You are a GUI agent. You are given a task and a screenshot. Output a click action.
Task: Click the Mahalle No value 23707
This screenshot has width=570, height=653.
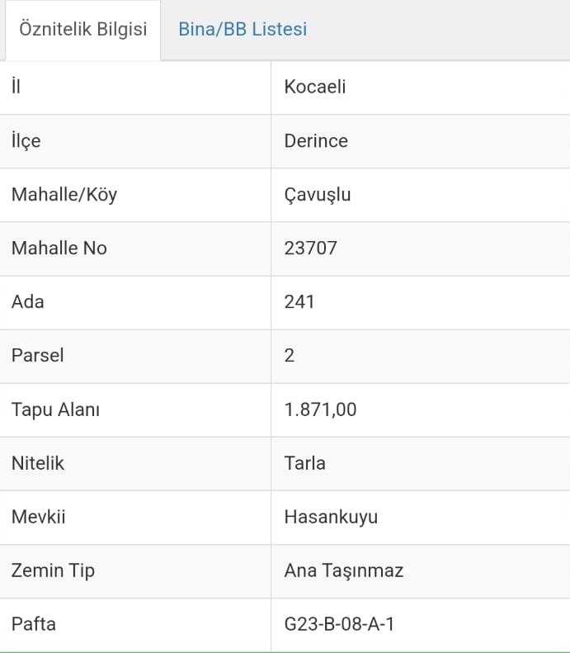pyautogui.click(x=310, y=248)
